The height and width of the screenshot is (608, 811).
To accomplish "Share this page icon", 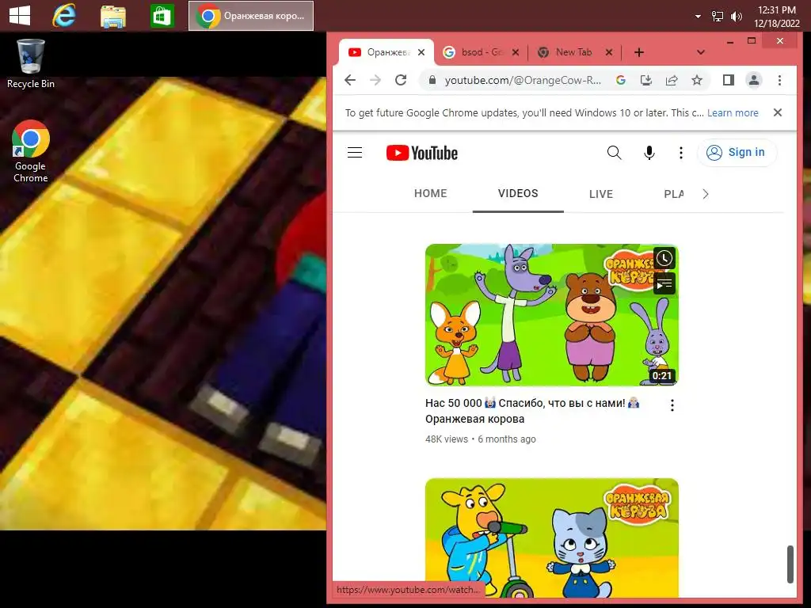I will point(672,80).
